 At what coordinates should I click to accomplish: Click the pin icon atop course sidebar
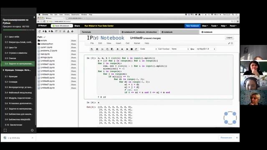click(x=34, y=17)
